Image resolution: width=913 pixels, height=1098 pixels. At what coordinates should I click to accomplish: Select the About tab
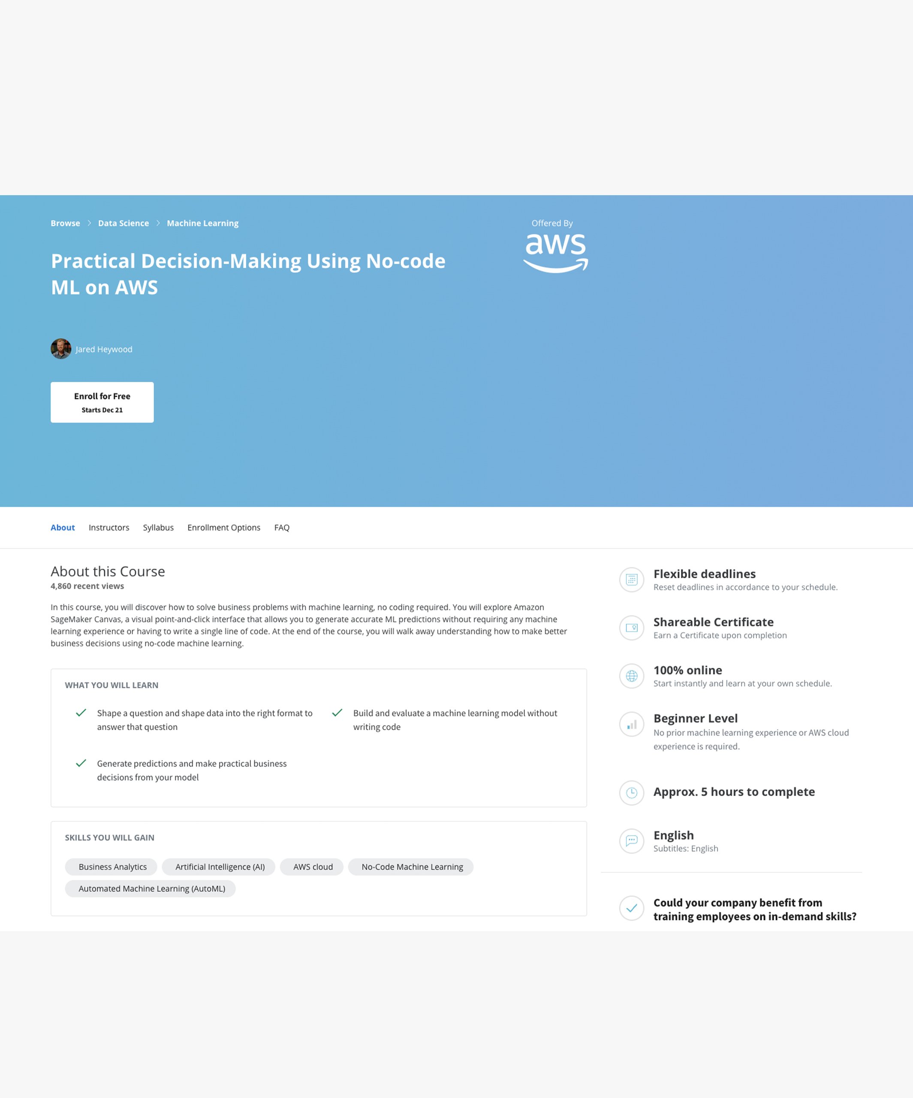[x=63, y=528]
